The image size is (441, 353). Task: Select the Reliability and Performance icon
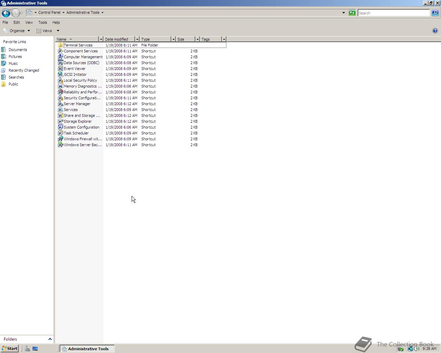60,92
